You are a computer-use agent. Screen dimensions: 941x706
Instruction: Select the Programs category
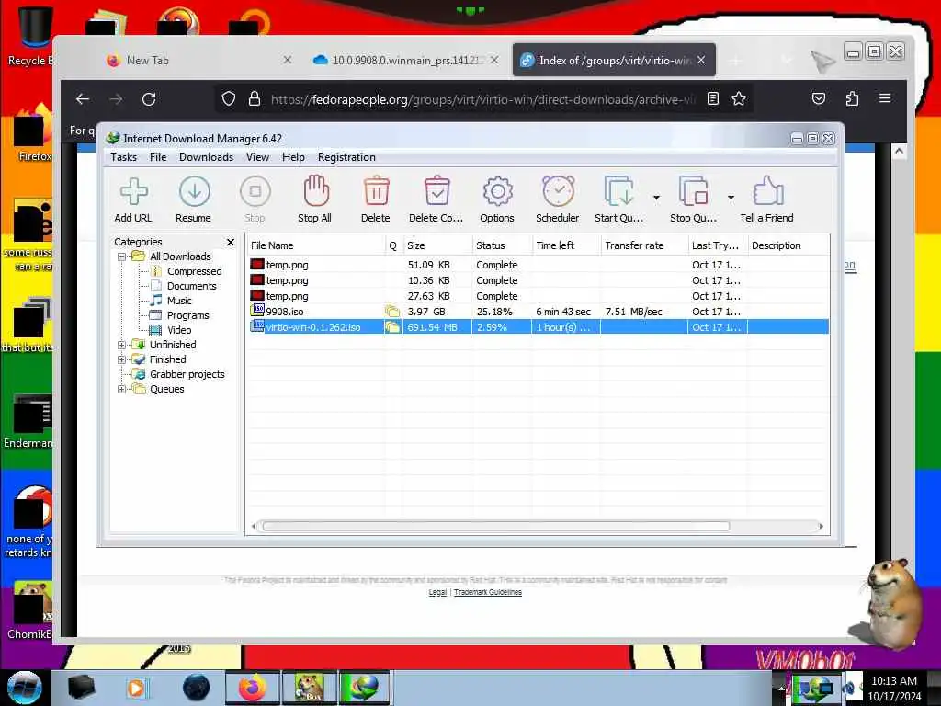tap(187, 316)
